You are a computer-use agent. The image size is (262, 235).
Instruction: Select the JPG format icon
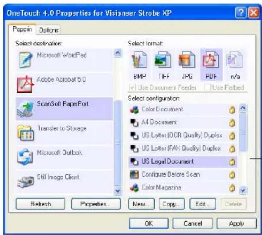pyautogui.click(x=187, y=60)
